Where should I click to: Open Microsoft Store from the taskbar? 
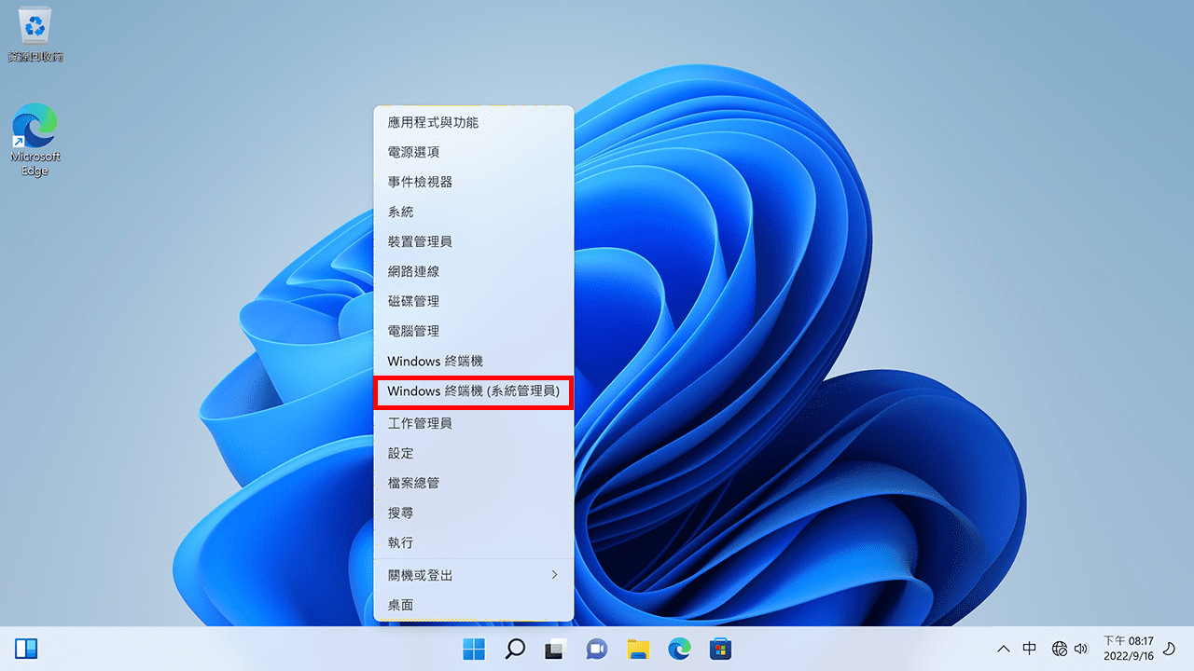pyautogui.click(x=719, y=649)
